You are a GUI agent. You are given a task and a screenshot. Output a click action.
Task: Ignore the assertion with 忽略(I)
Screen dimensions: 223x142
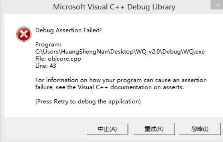click(x=200, y=129)
